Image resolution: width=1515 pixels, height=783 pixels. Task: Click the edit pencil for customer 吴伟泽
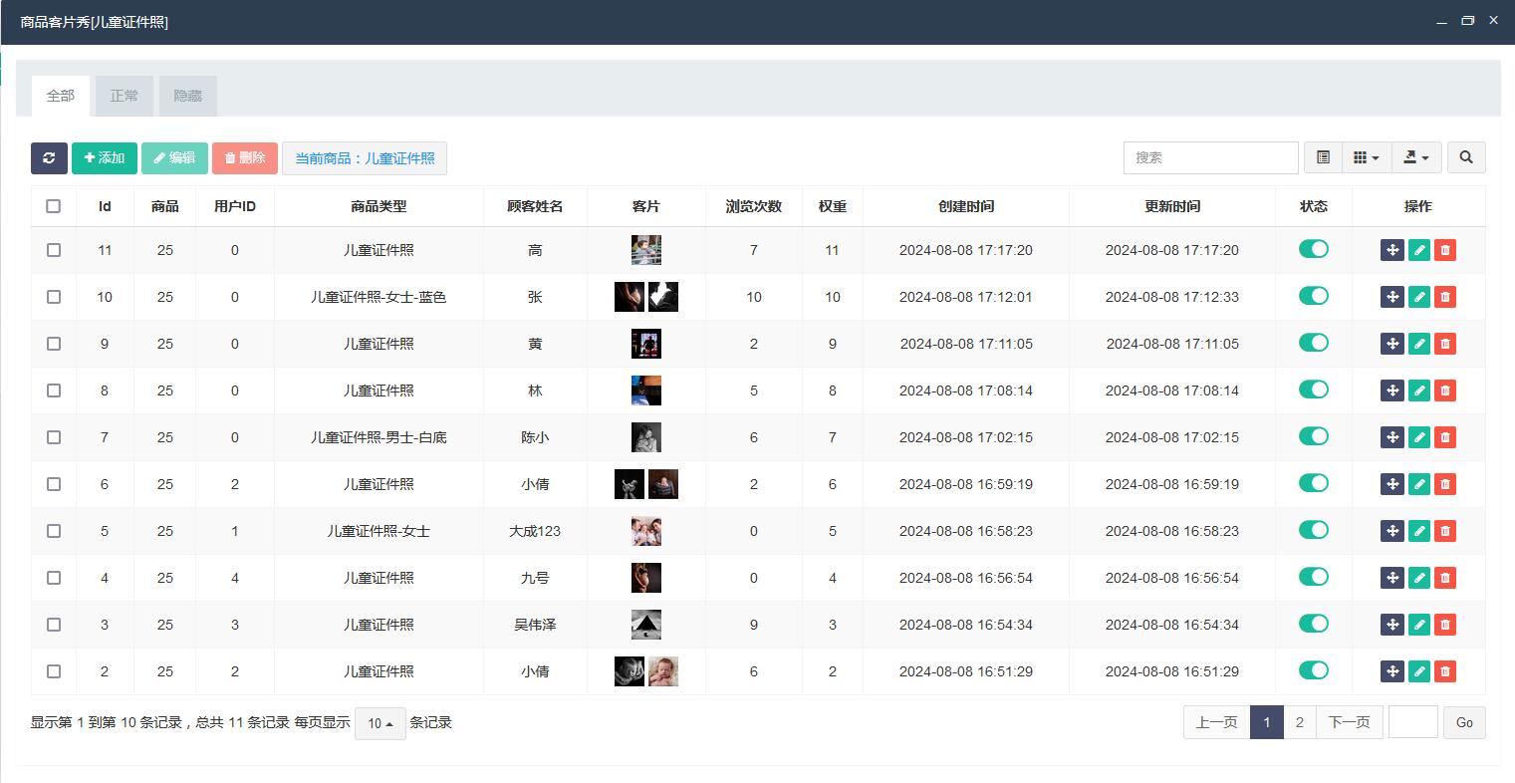point(1418,625)
